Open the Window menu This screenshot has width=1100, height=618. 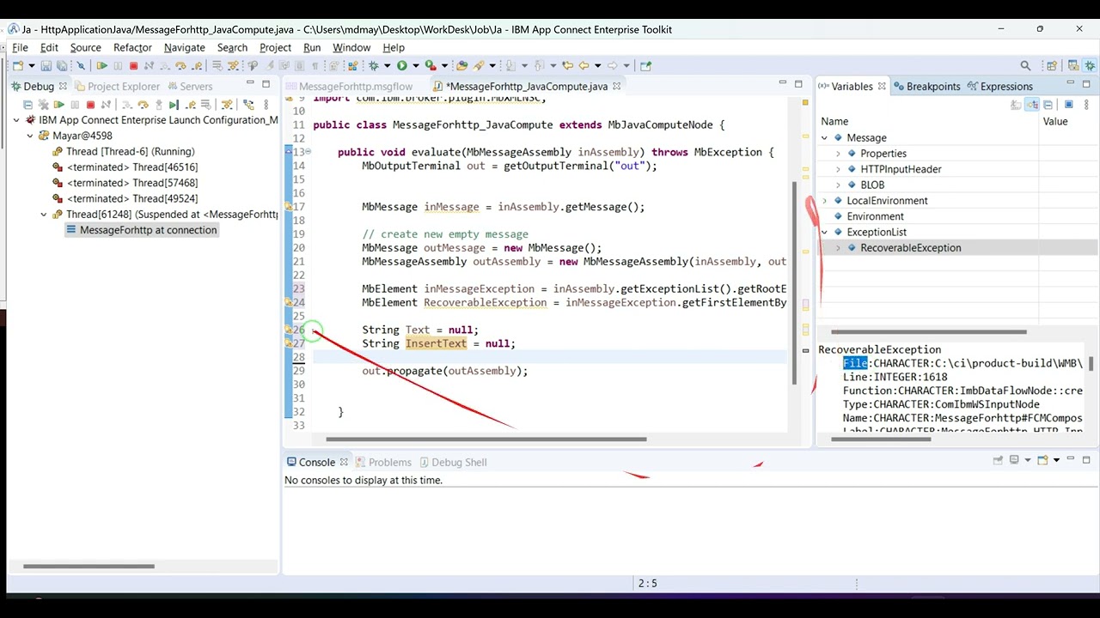click(351, 47)
